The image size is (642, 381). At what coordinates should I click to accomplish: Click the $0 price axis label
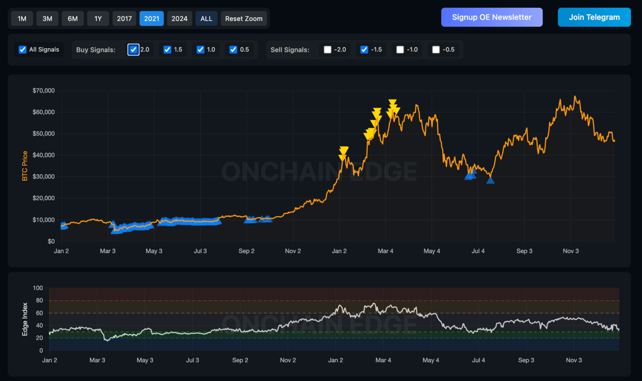(x=51, y=241)
